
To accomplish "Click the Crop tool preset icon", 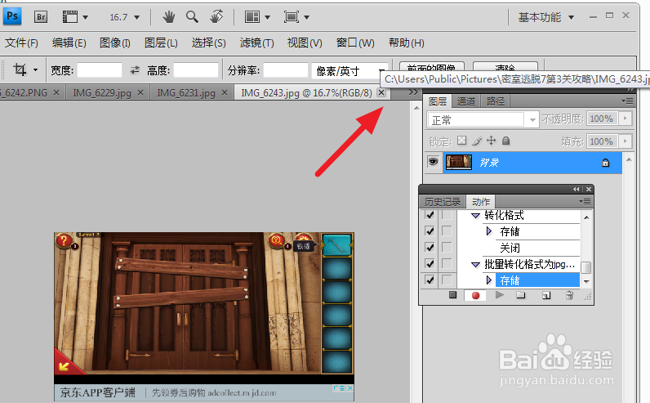I will coord(20,69).
